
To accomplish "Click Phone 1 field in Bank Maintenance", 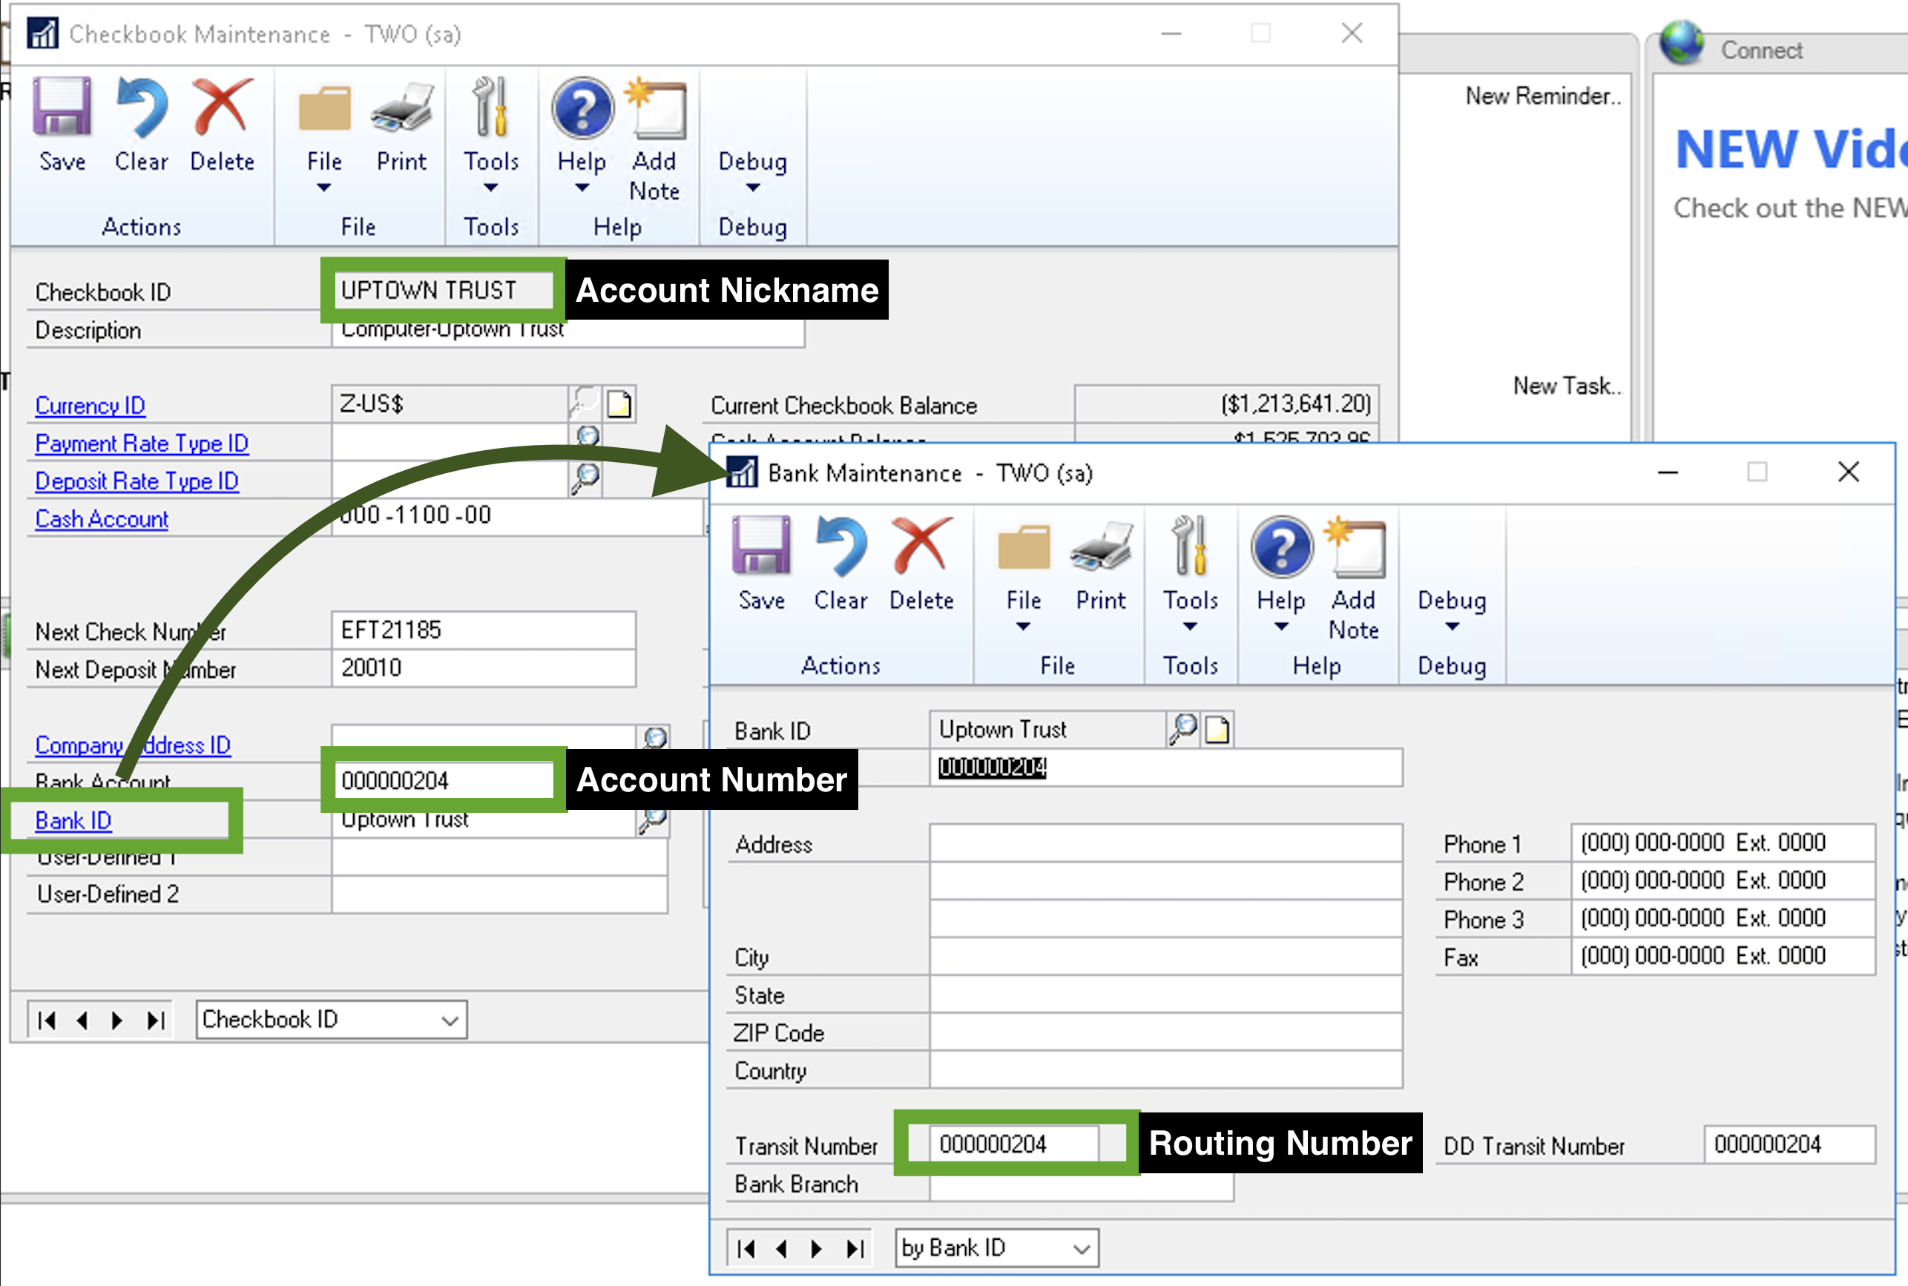I will tap(1723, 843).
